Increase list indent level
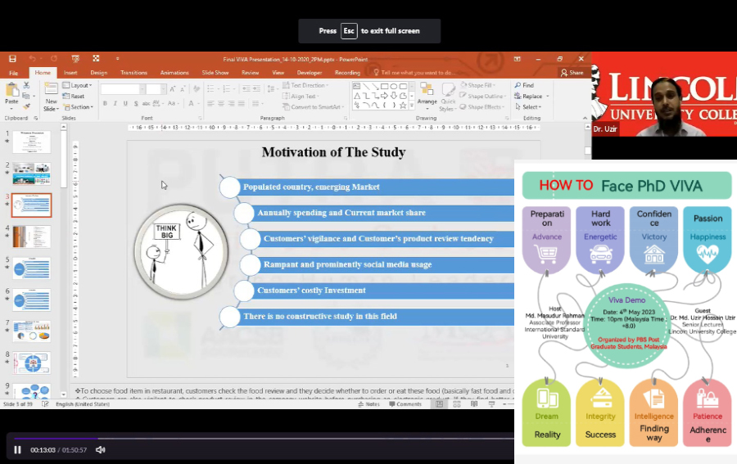 click(256, 88)
